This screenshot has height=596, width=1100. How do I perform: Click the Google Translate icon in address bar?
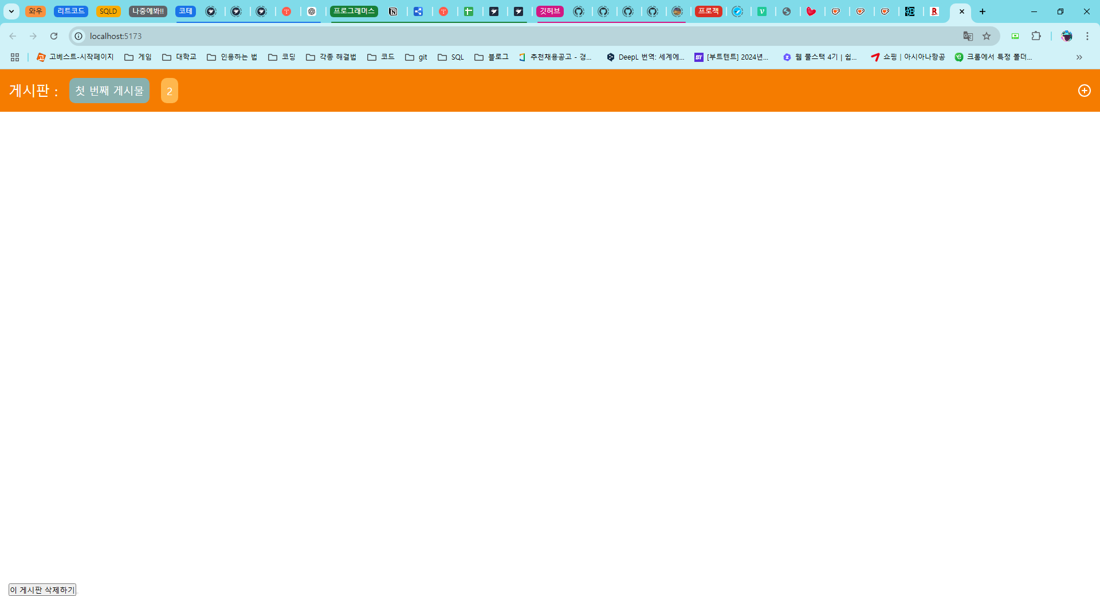968,36
